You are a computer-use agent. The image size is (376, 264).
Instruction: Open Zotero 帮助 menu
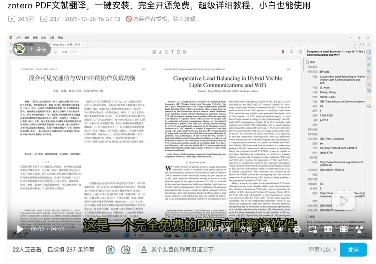(61, 38)
